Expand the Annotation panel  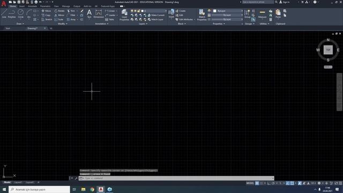101,24
